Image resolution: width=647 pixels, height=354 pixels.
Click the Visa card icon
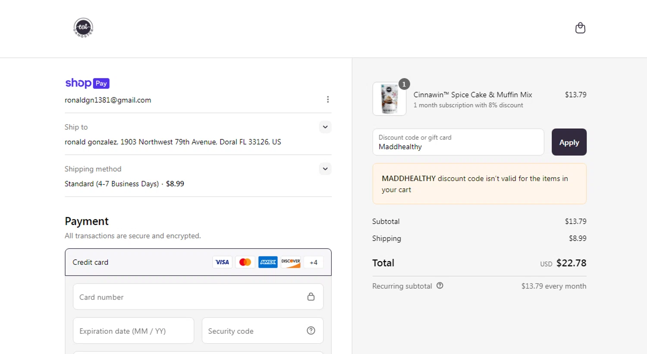tap(222, 262)
